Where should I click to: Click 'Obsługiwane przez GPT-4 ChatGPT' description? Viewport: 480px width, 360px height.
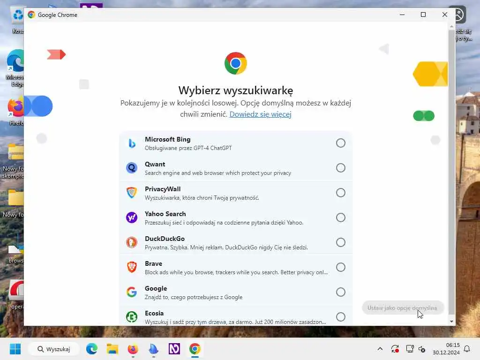pos(188,148)
